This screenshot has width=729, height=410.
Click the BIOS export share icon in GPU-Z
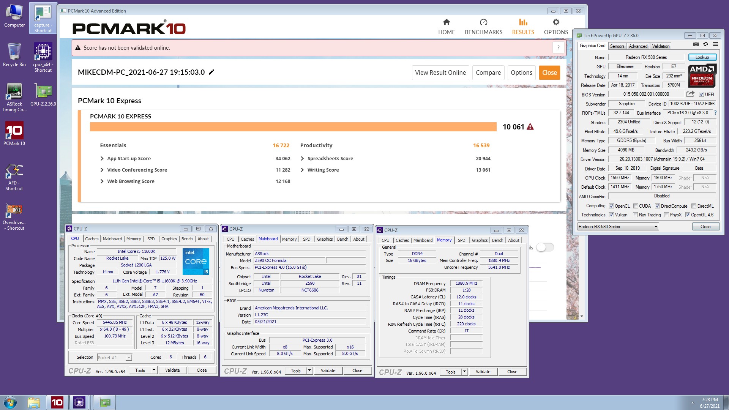690,94
